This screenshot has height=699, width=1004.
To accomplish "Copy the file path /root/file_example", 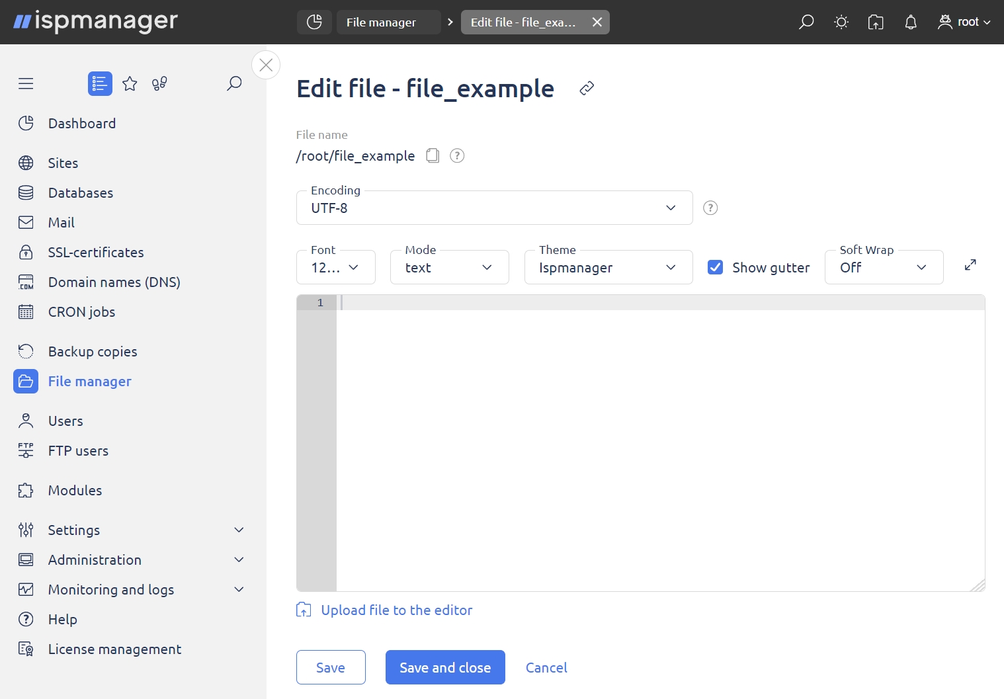I will (x=433, y=155).
